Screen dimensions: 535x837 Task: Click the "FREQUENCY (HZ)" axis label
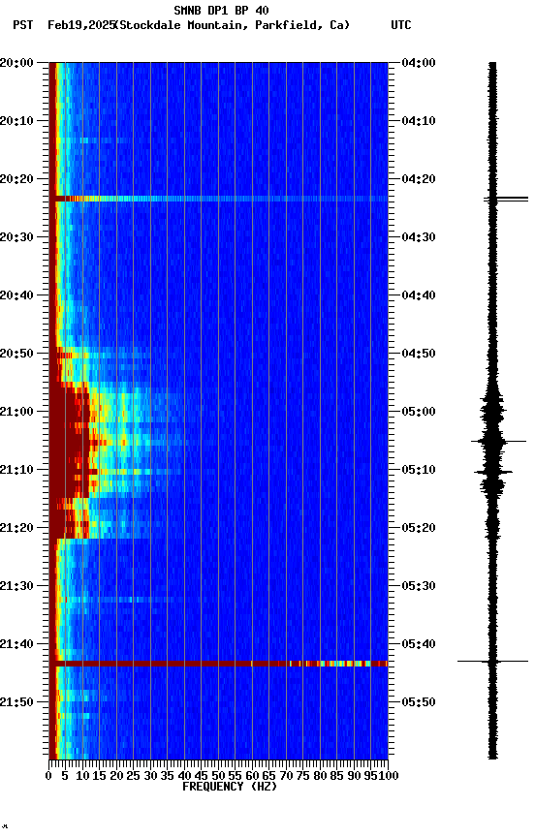(230, 787)
